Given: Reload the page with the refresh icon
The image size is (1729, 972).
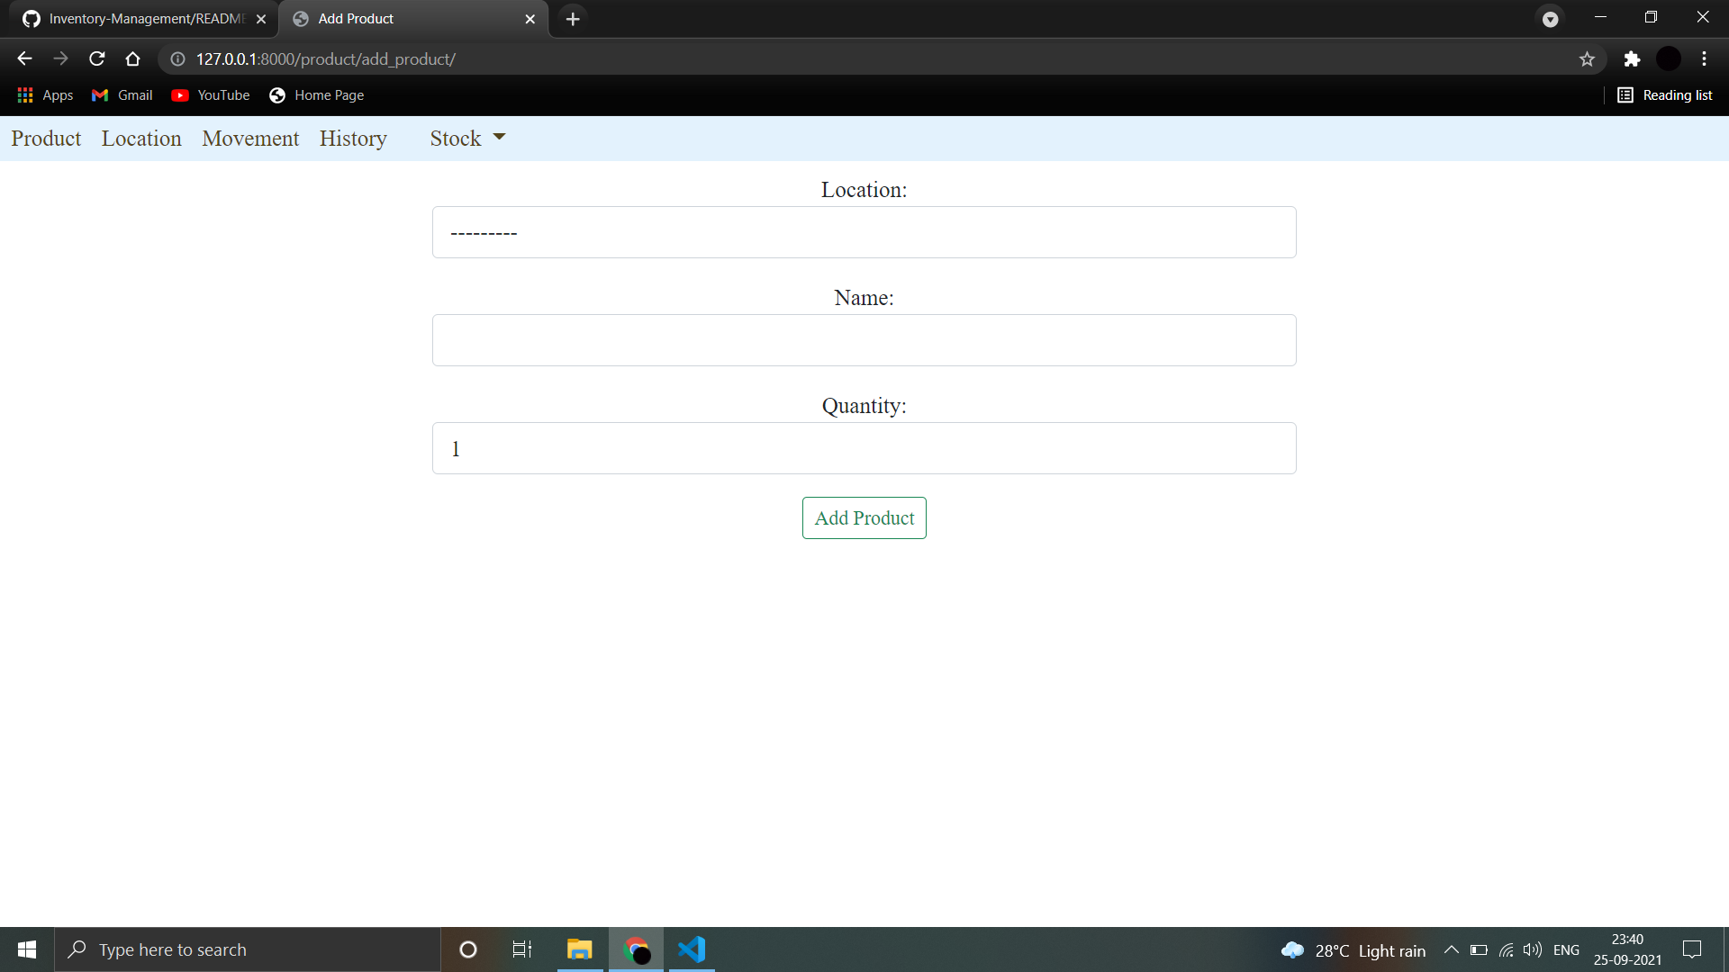Looking at the screenshot, I should (96, 58).
